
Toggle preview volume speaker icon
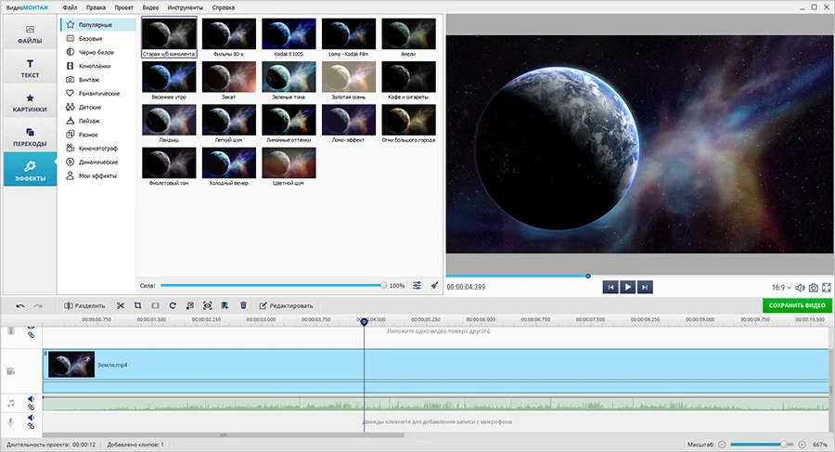(x=800, y=288)
